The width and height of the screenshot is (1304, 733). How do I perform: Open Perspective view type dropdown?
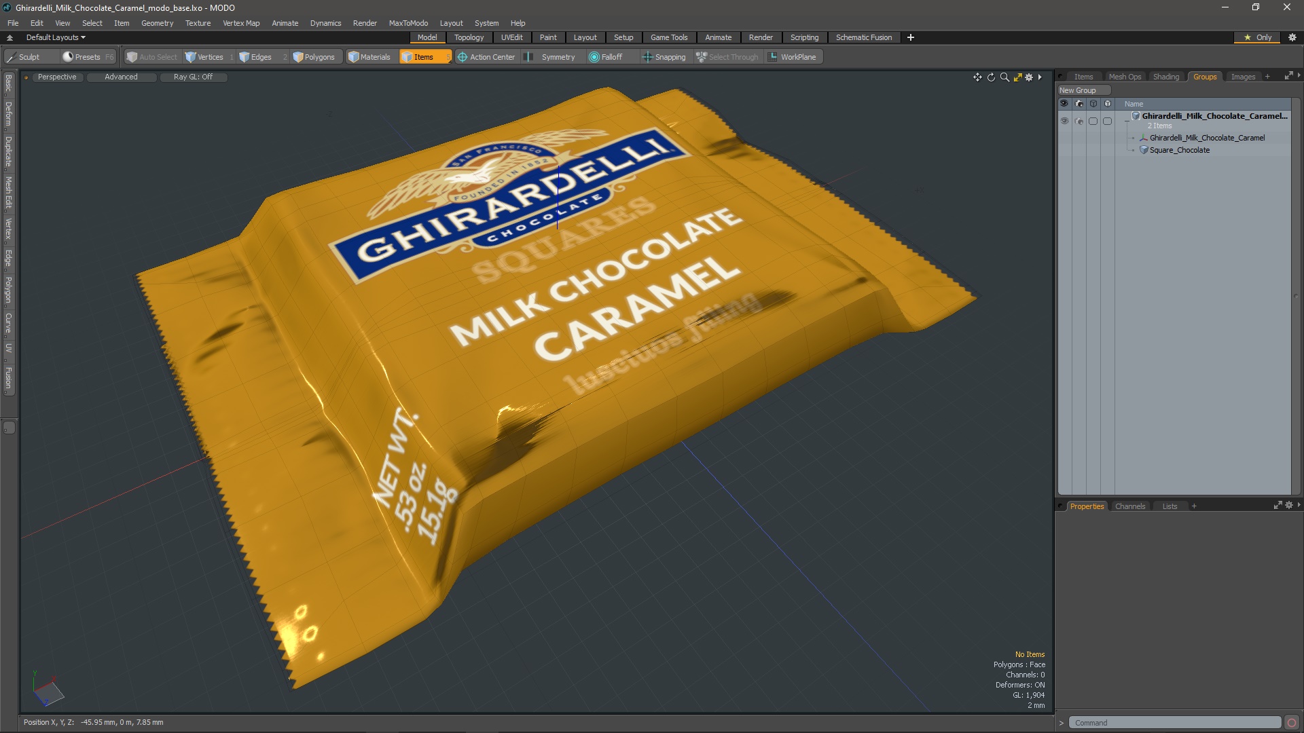[x=57, y=77]
